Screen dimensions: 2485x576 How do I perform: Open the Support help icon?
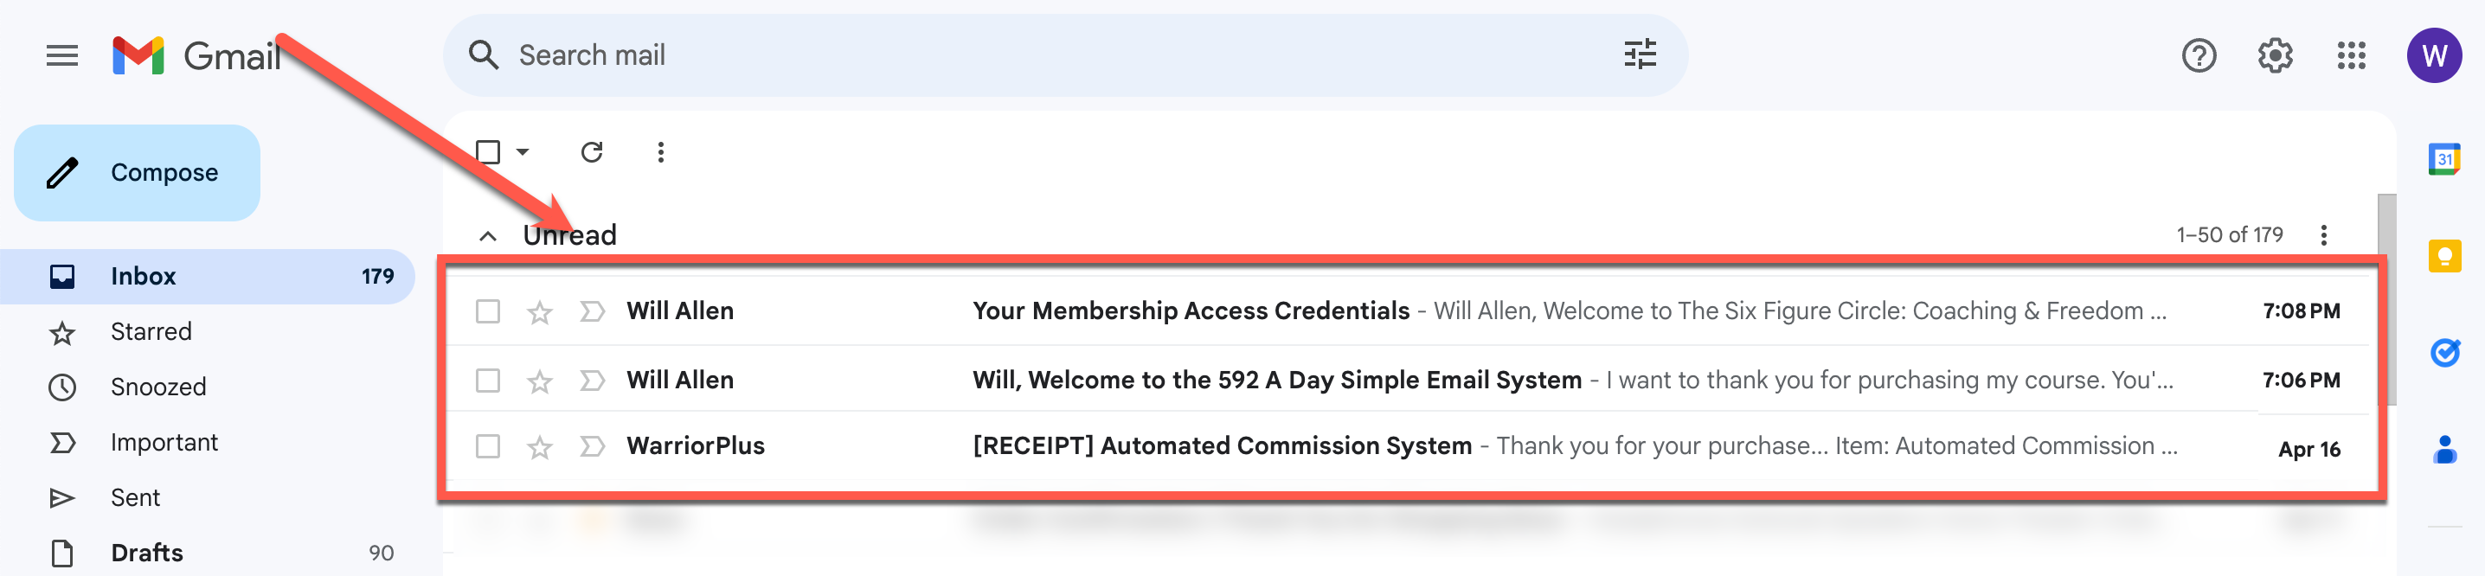coord(2198,56)
